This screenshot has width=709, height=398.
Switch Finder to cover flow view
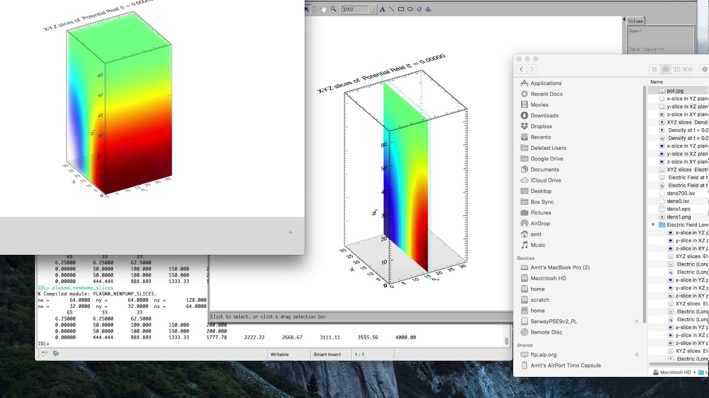pyautogui.click(x=687, y=69)
